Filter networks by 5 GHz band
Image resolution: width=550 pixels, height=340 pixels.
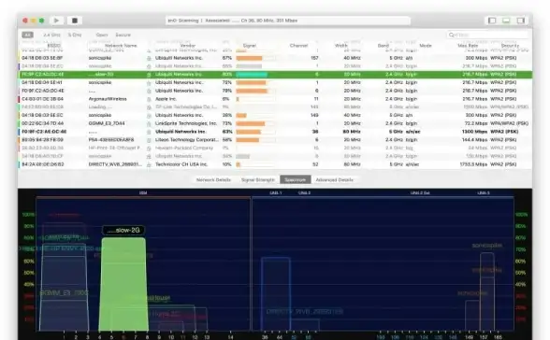pos(75,35)
